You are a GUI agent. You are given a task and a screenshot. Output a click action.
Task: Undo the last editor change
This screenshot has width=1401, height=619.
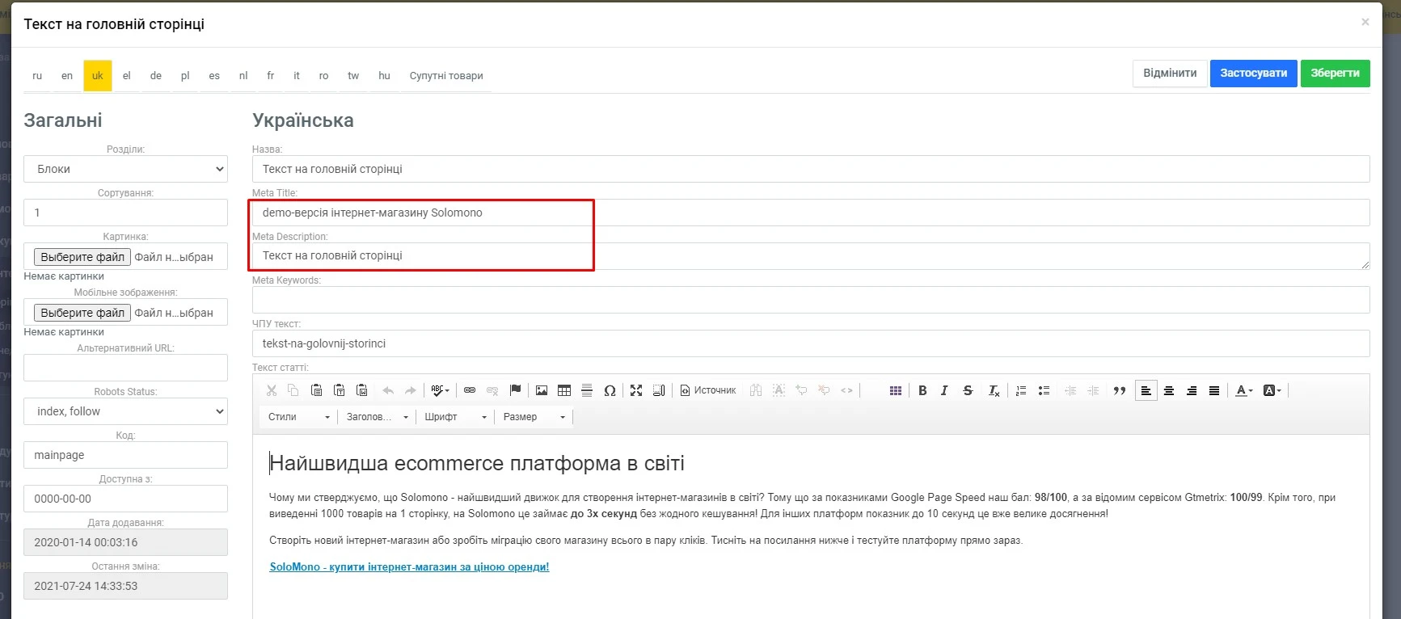coord(388,390)
